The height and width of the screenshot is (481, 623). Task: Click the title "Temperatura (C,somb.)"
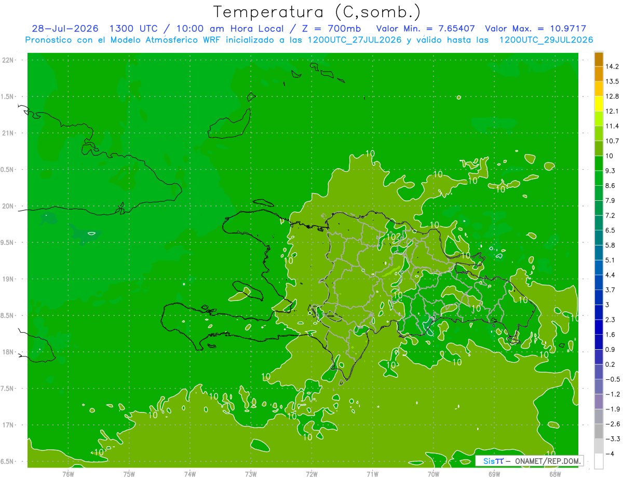317,12
